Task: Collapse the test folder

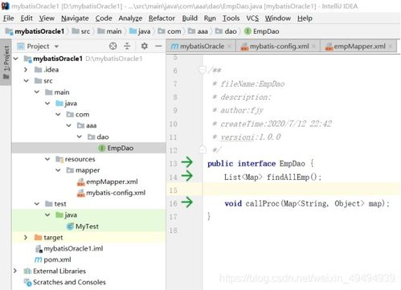Action: pos(37,204)
